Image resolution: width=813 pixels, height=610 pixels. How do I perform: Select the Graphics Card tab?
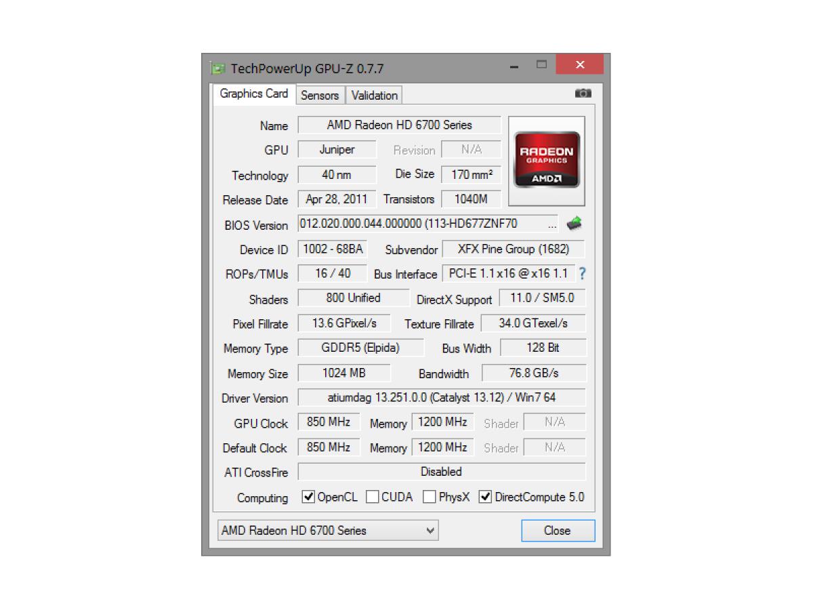coord(253,94)
